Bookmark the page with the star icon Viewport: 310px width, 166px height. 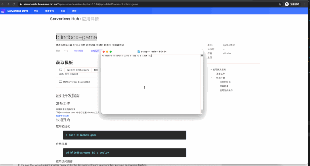coord(280,4)
